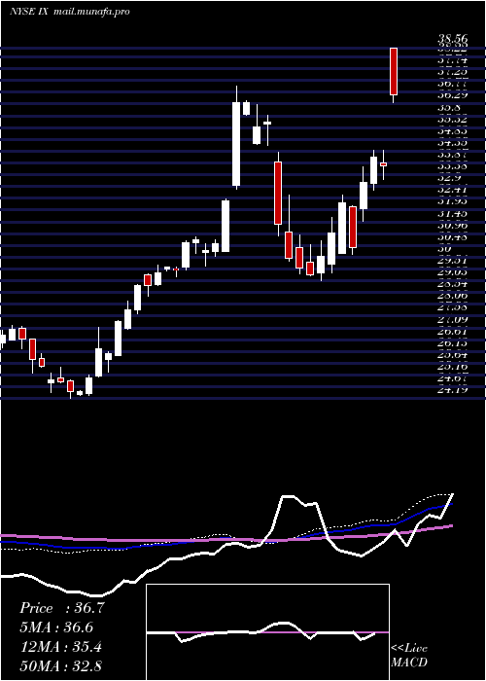486x681 pixels.
Task: Click the 29.03 price axis label
Action: point(452,271)
